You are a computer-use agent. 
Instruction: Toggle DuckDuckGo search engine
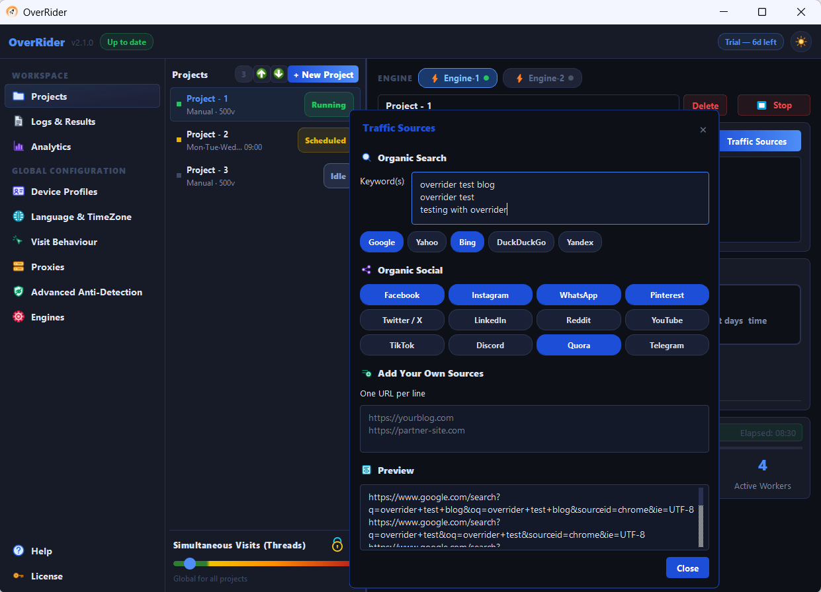(x=521, y=242)
